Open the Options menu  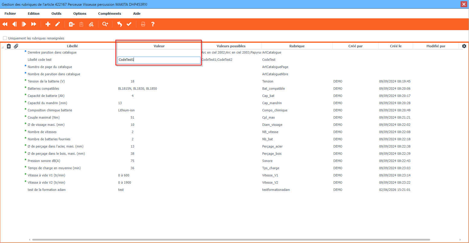point(80,14)
